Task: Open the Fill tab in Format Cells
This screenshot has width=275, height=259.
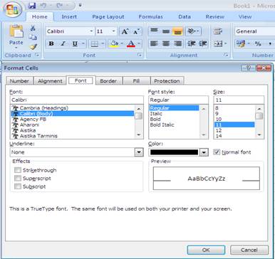Action: (136, 81)
